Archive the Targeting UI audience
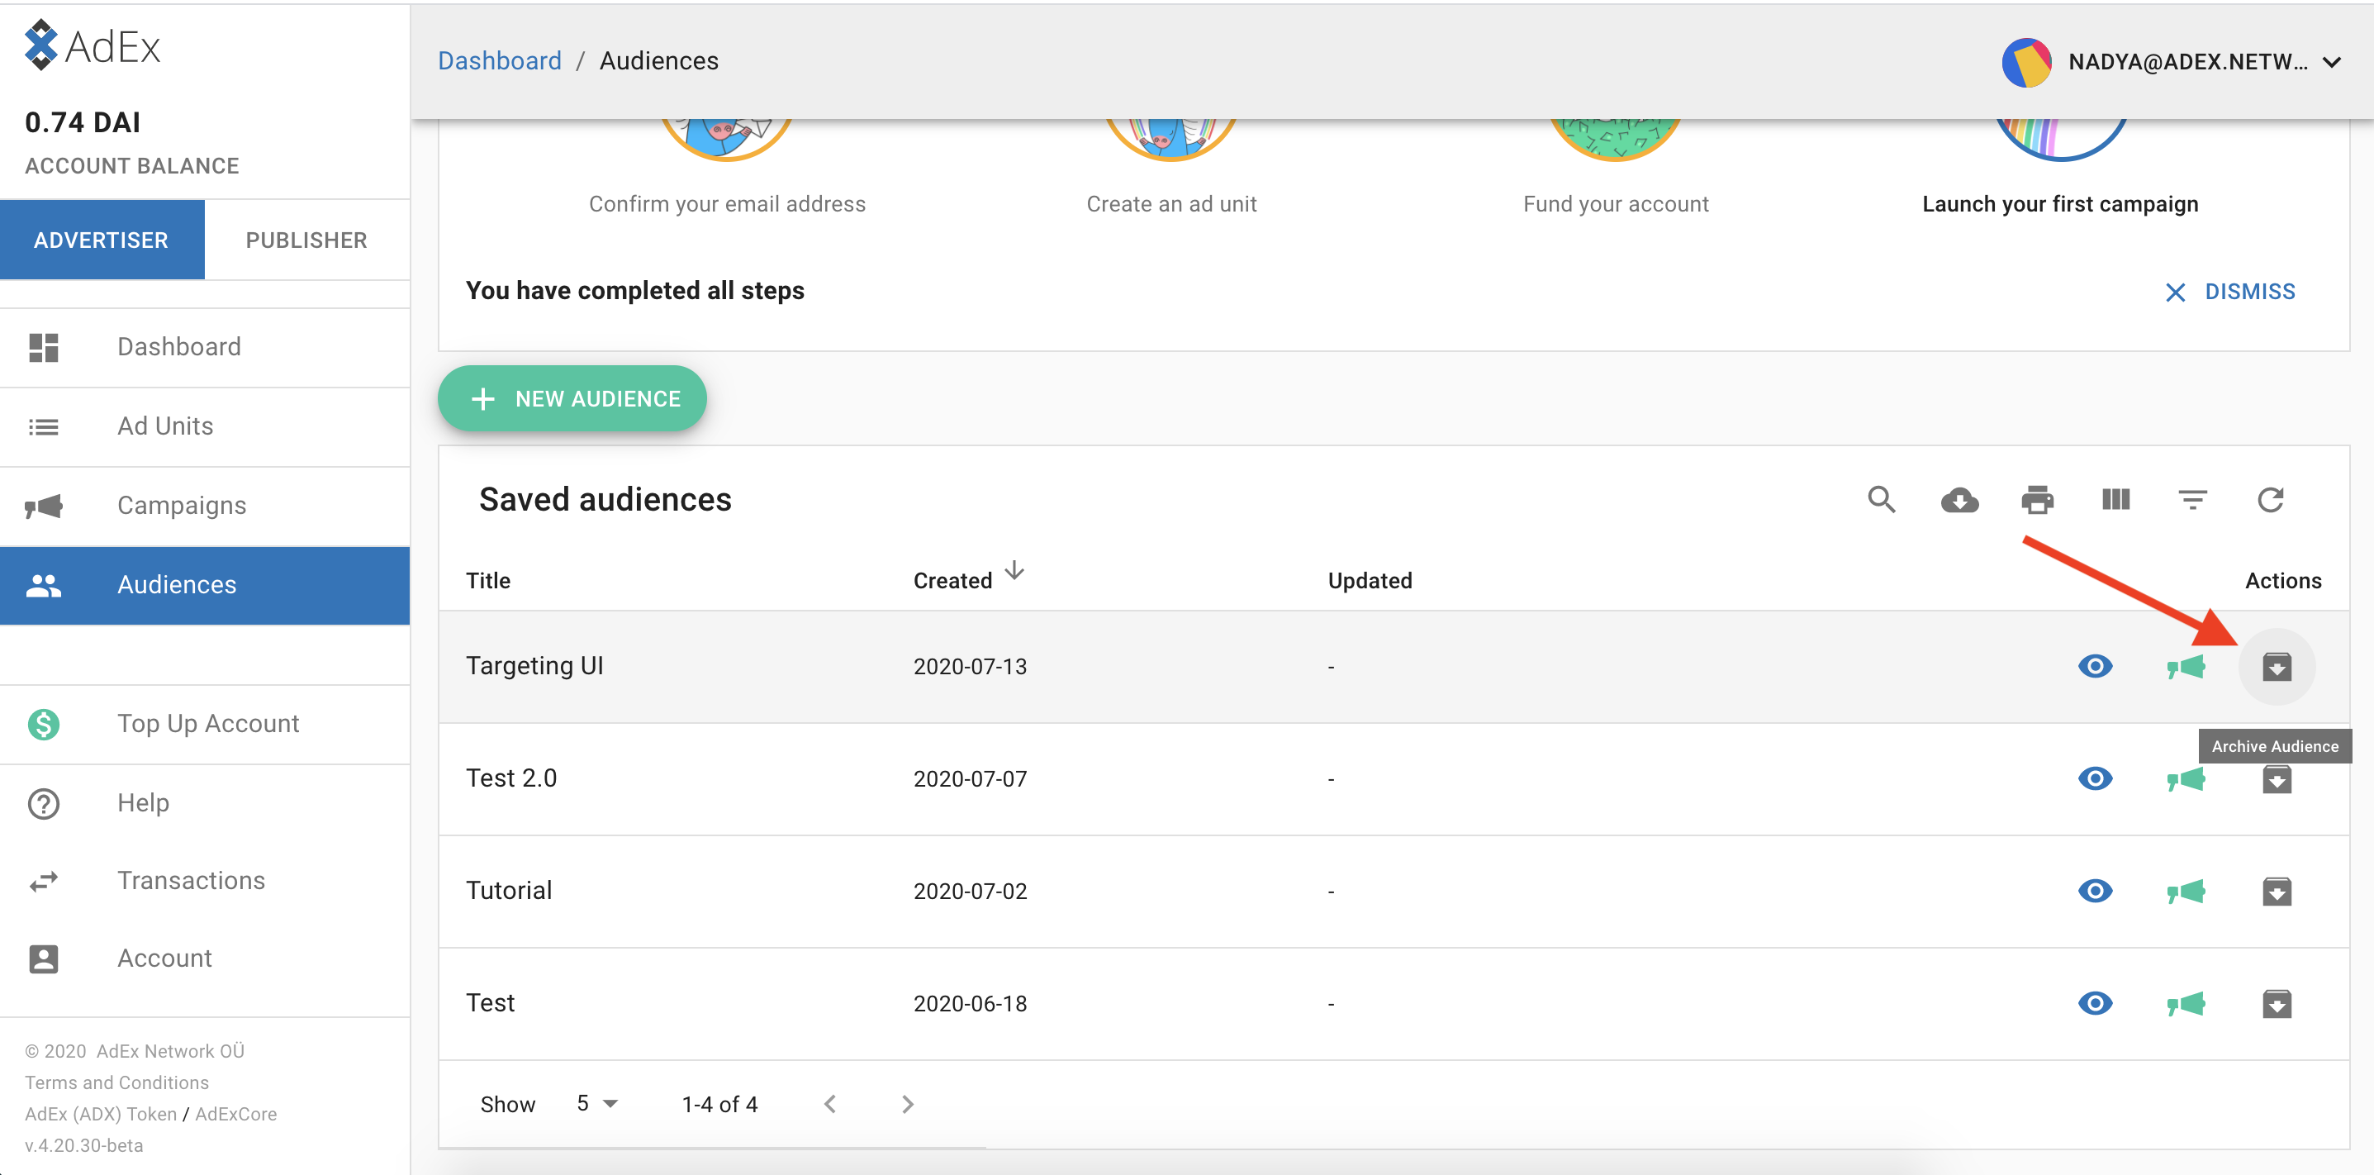The width and height of the screenshot is (2374, 1175). click(x=2277, y=666)
